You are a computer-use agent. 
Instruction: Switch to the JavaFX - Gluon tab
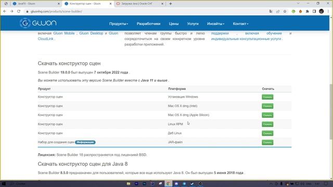coord(36,4)
